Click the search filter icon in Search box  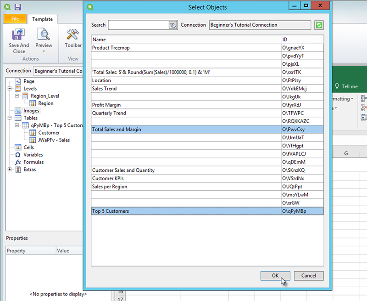(x=173, y=25)
